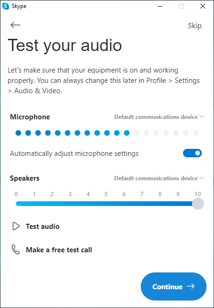The width and height of the screenshot is (214, 308).
Task: Open the Microphone device dropdown
Action: [159, 117]
